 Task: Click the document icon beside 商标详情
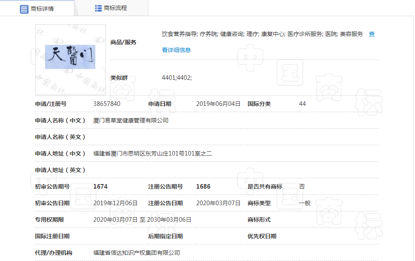coord(24,9)
